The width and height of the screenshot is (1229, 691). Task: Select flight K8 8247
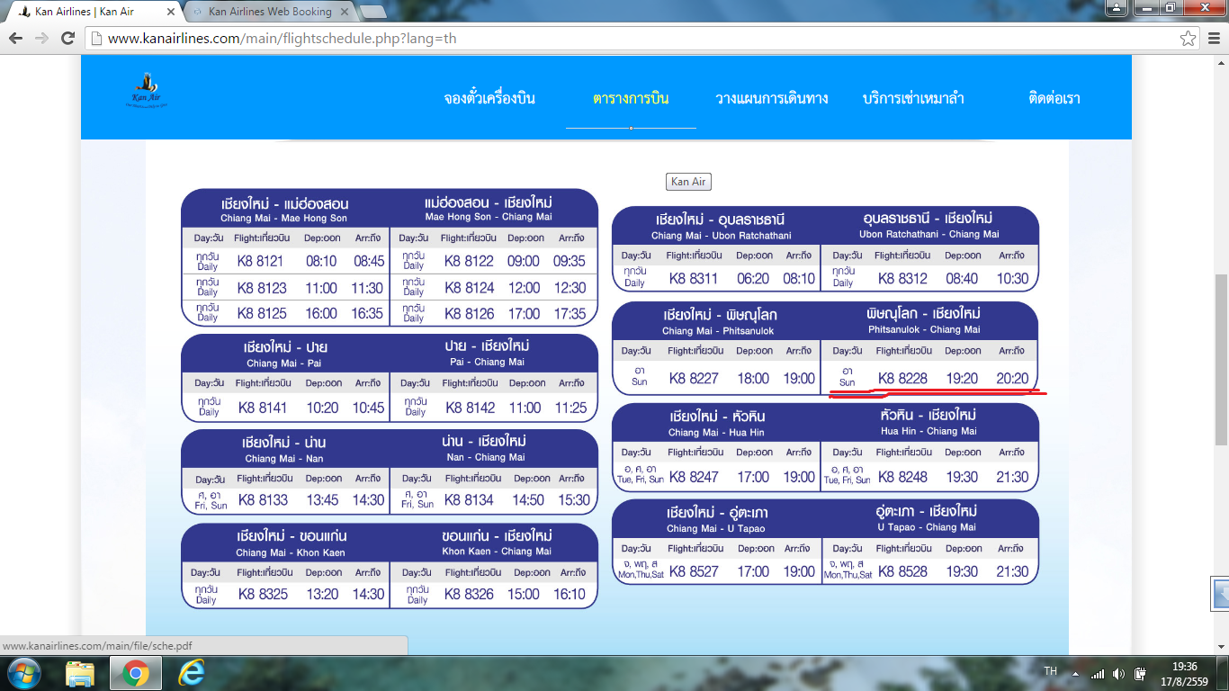pos(694,477)
